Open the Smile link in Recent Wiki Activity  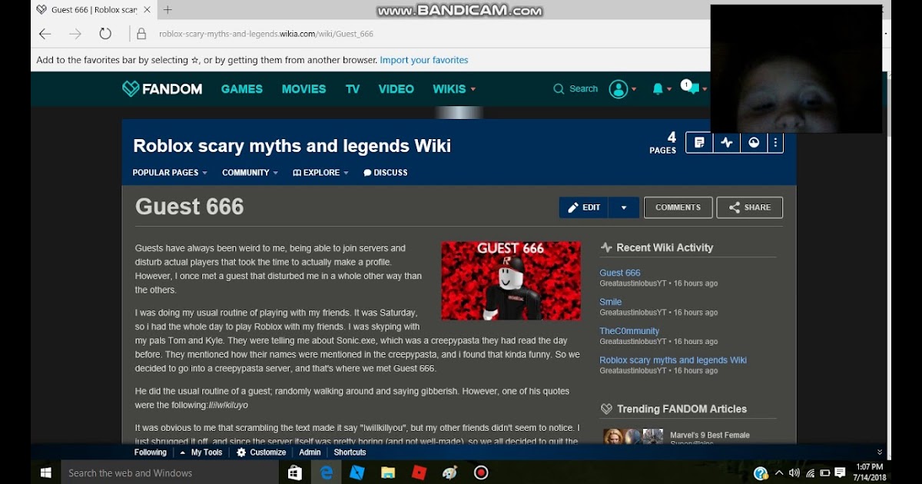coord(611,302)
